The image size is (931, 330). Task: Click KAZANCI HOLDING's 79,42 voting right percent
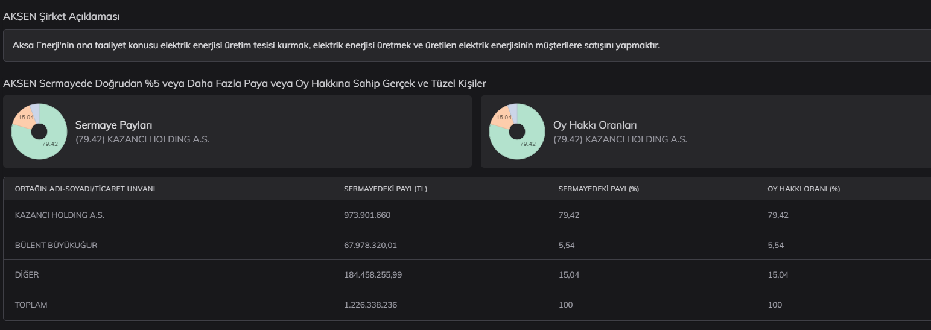(778, 215)
